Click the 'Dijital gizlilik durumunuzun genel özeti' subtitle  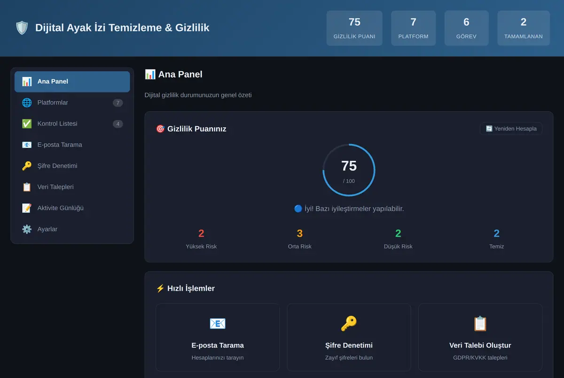point(198,95)
